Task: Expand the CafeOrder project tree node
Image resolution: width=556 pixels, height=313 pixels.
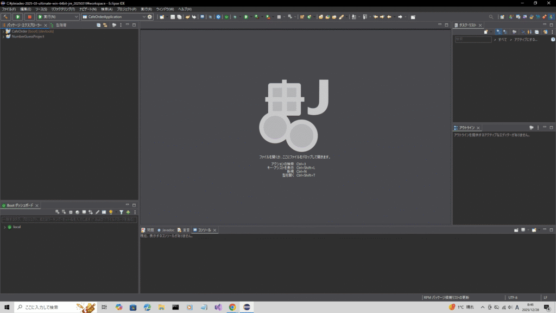Action: [3, 31]
